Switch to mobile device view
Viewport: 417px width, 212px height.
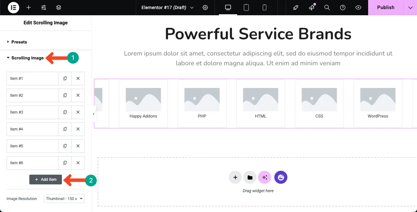pyautogui.click(x=265, y=7)
